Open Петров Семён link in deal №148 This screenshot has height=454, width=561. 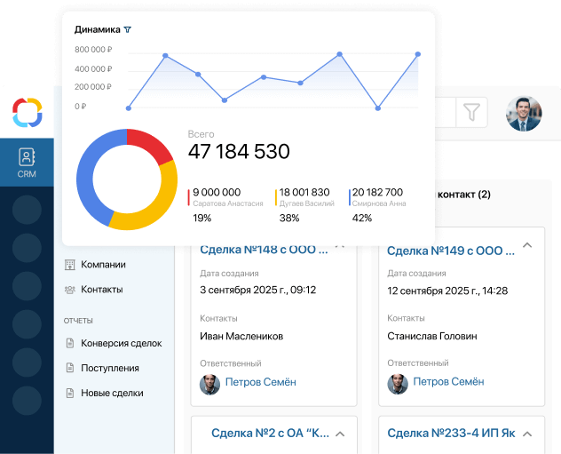(261, 382)
